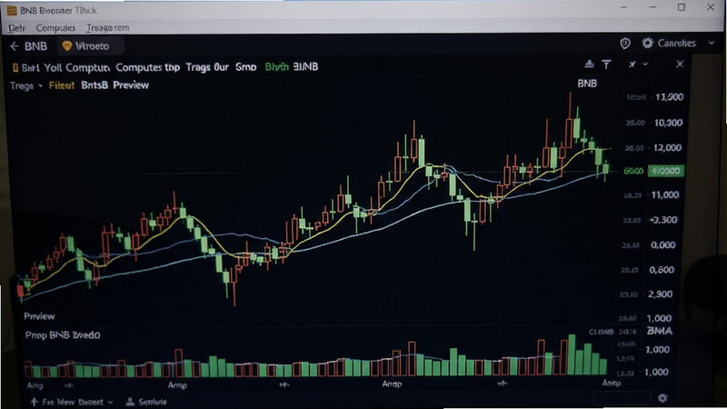Select the Trags 0ur tab
The image size is (727, 409).
point(207,67)
